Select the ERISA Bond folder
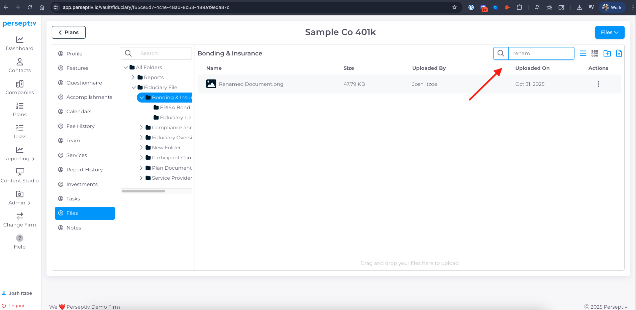Screen dimensions: 636x310 (172, 108)
